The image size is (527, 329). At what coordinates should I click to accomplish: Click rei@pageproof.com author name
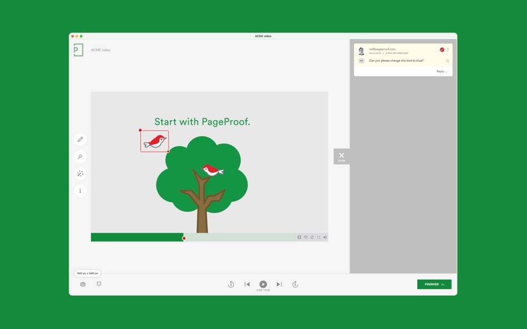[x=382, y=49]
